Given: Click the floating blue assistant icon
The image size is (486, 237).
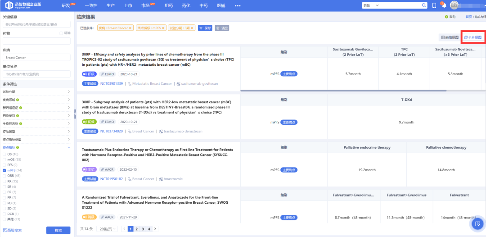Looking at the screenshot, I should click(477, 223).
